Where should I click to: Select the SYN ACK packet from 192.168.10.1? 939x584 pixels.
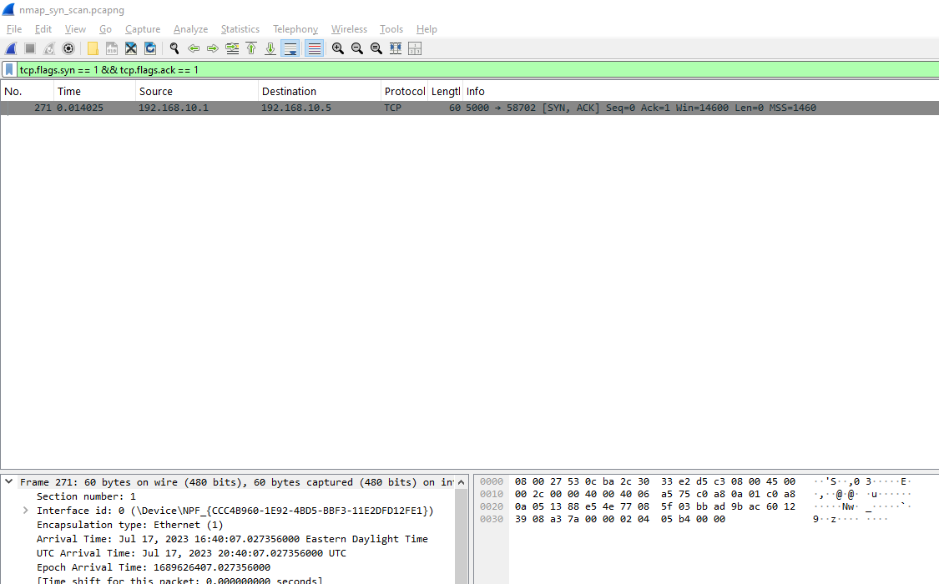click(334, 107)
